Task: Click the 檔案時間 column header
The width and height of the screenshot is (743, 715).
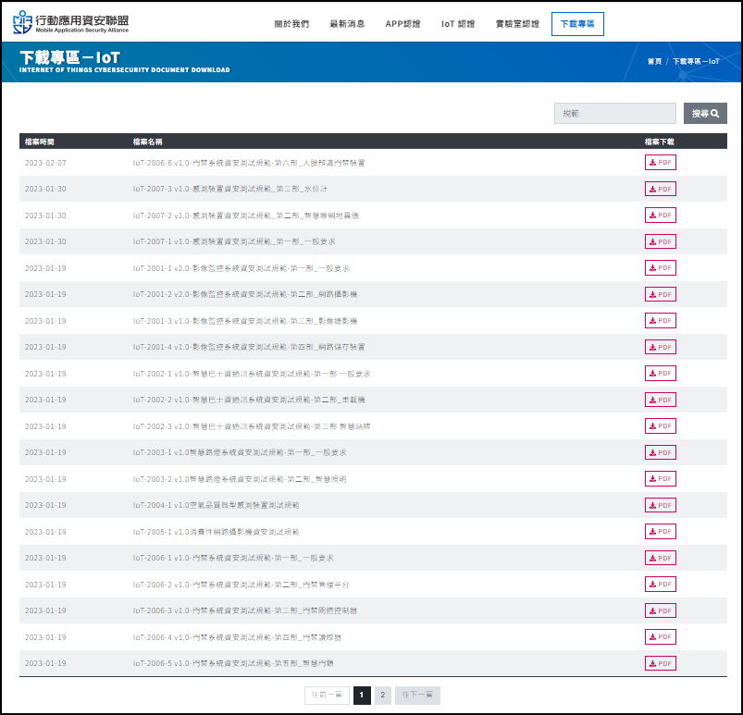Action: [x=40, y=142]
